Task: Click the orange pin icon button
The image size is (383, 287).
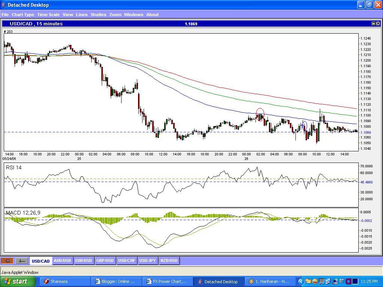Action: click(x=7, y=261)
